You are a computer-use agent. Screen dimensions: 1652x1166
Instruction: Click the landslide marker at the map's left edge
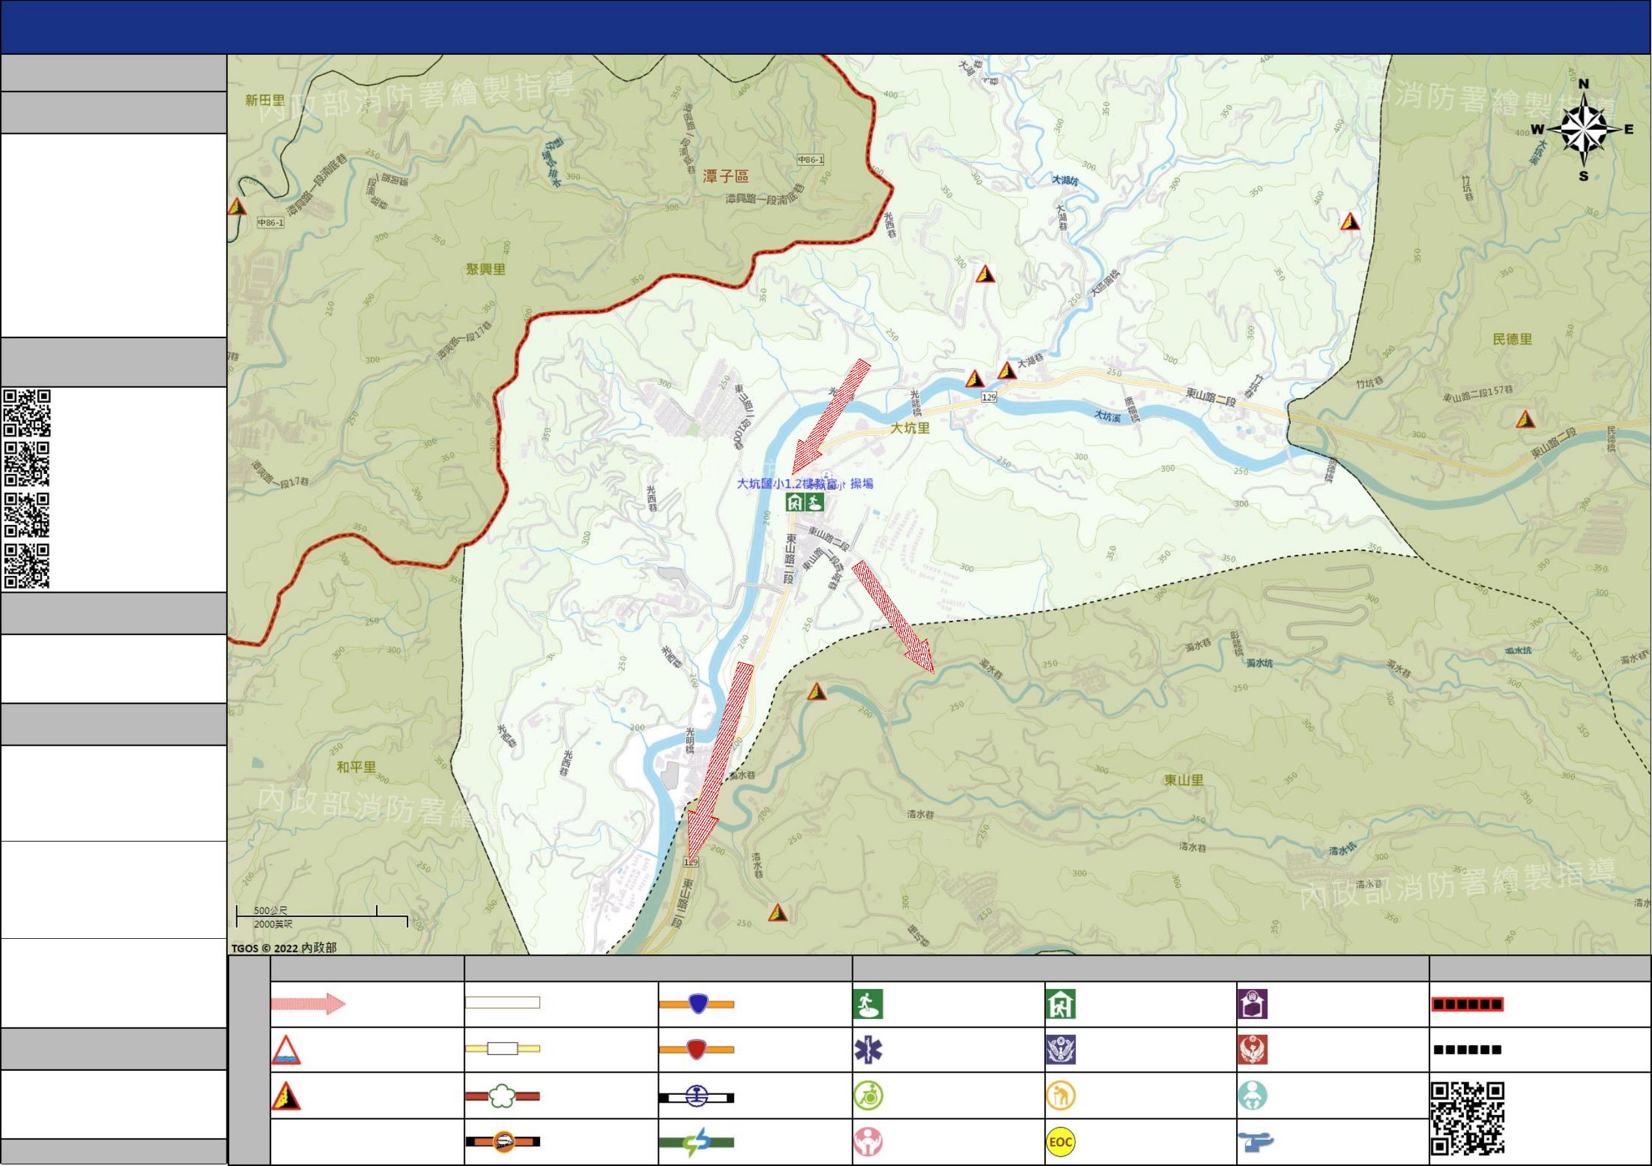pyautogui.click(x=236, y=207)
